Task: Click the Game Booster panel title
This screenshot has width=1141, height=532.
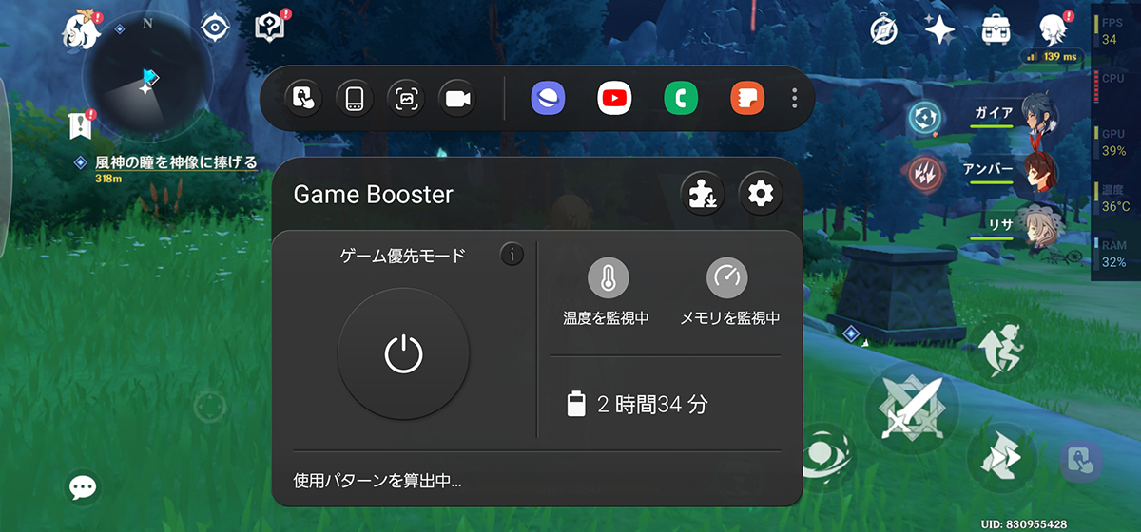Action: point(373,195)
